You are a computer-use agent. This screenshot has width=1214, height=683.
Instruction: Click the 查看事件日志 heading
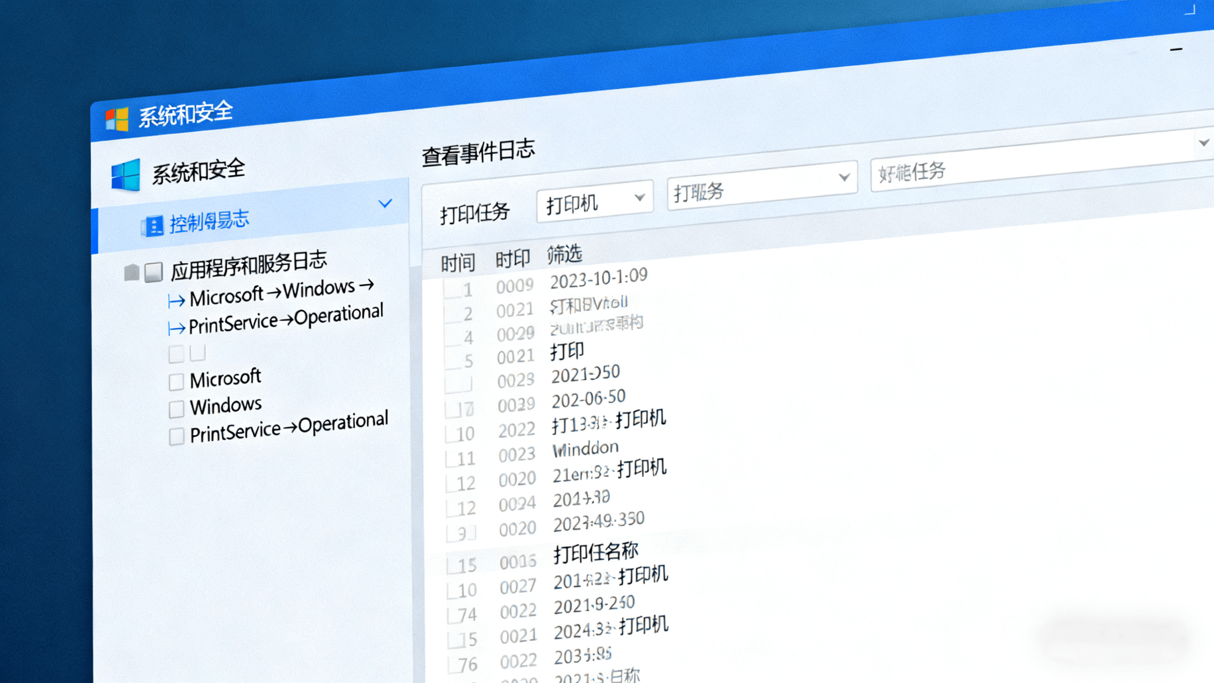tap(478, 153)
